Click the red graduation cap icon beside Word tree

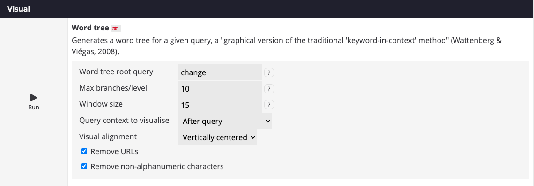[116, 28]
